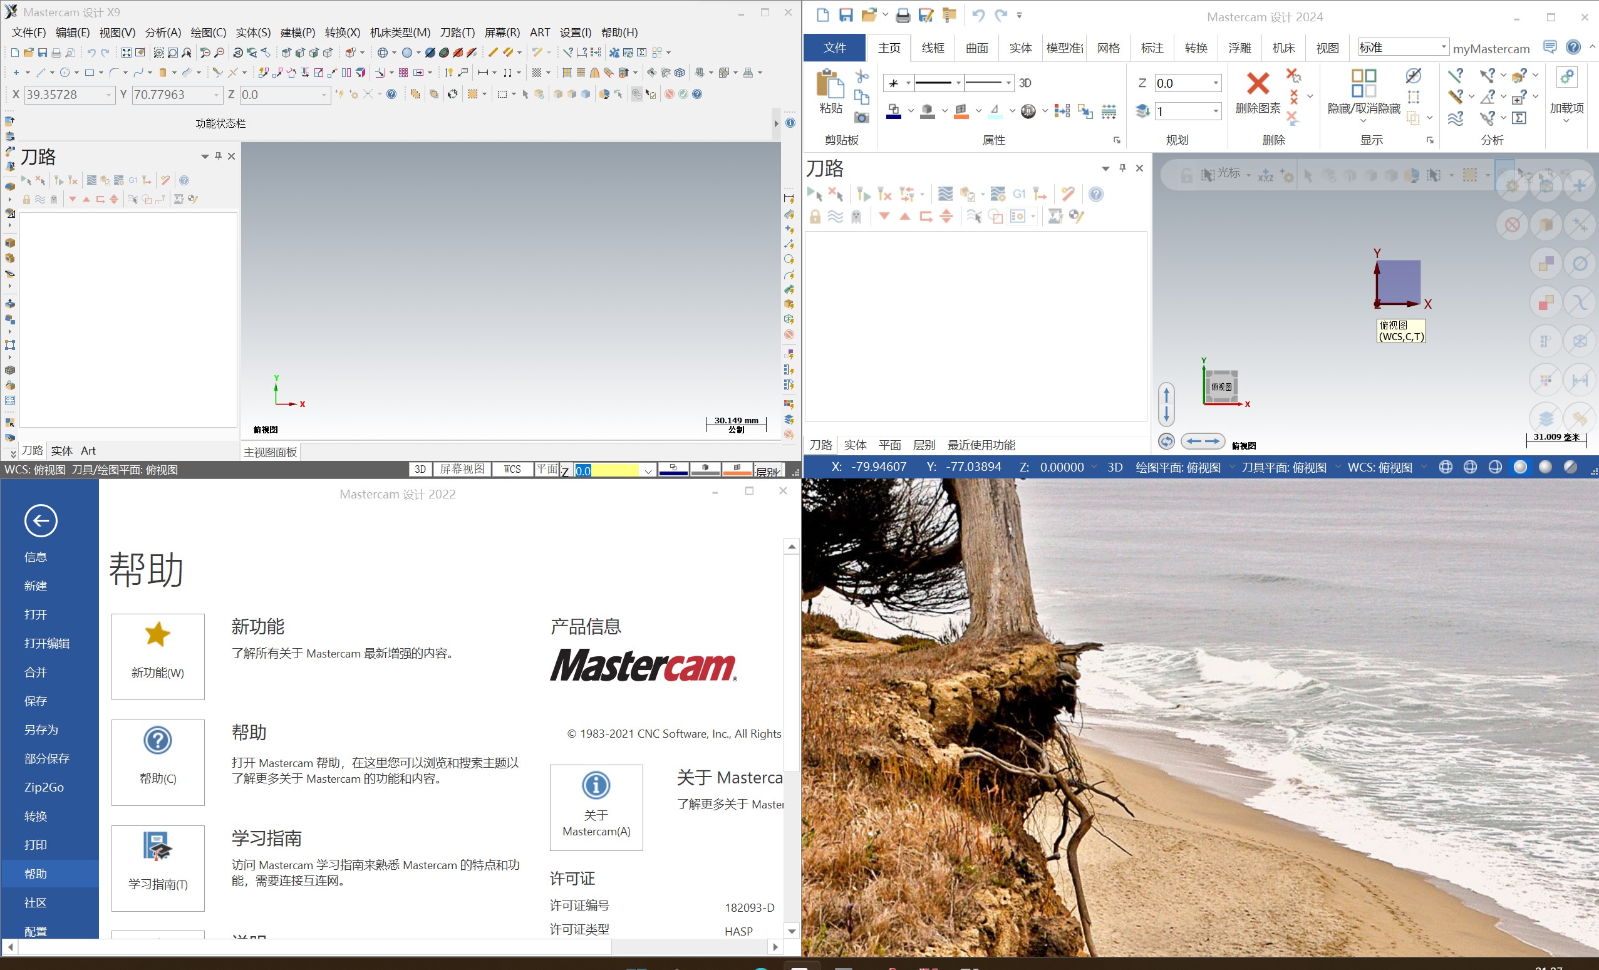Viewport: 1599px width, 970px height.
Task: Click back arrow circle in Mastercam 2022
Action: (41, 520)
